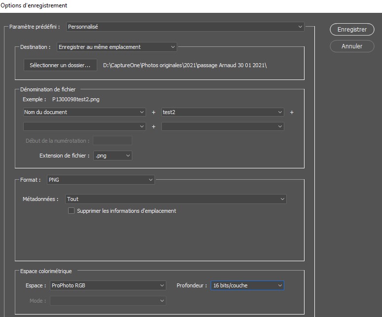Open the Extension de fichier dropdown
382x317 pixels.
pos(113,156)
